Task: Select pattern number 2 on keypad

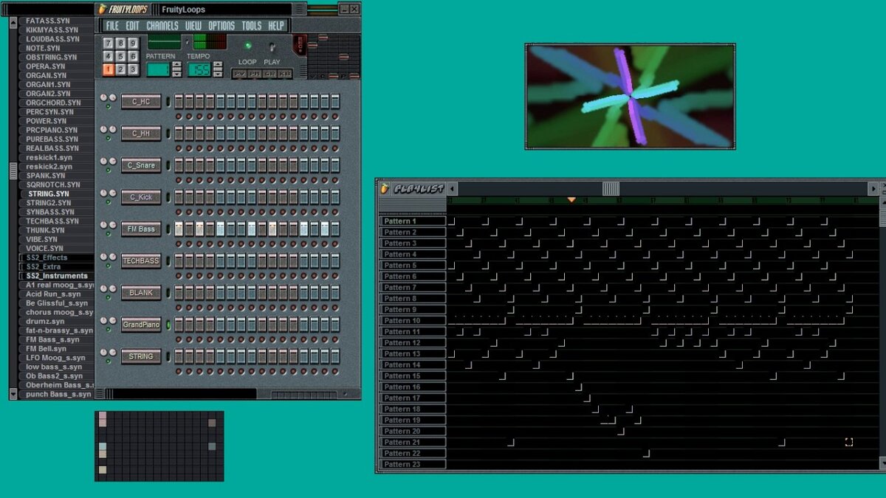Action: [120, 69]
